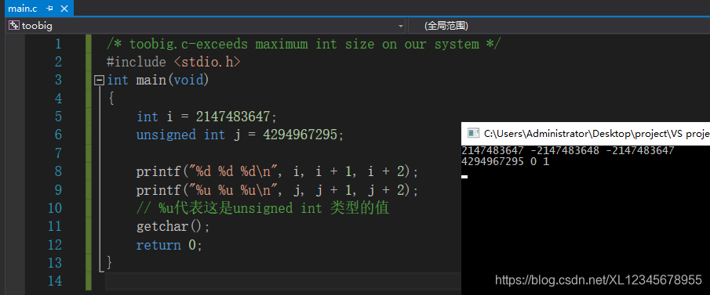Click line number 1 in the gutter
Viewport: 710px width, 295px height.
pos(57,45)
